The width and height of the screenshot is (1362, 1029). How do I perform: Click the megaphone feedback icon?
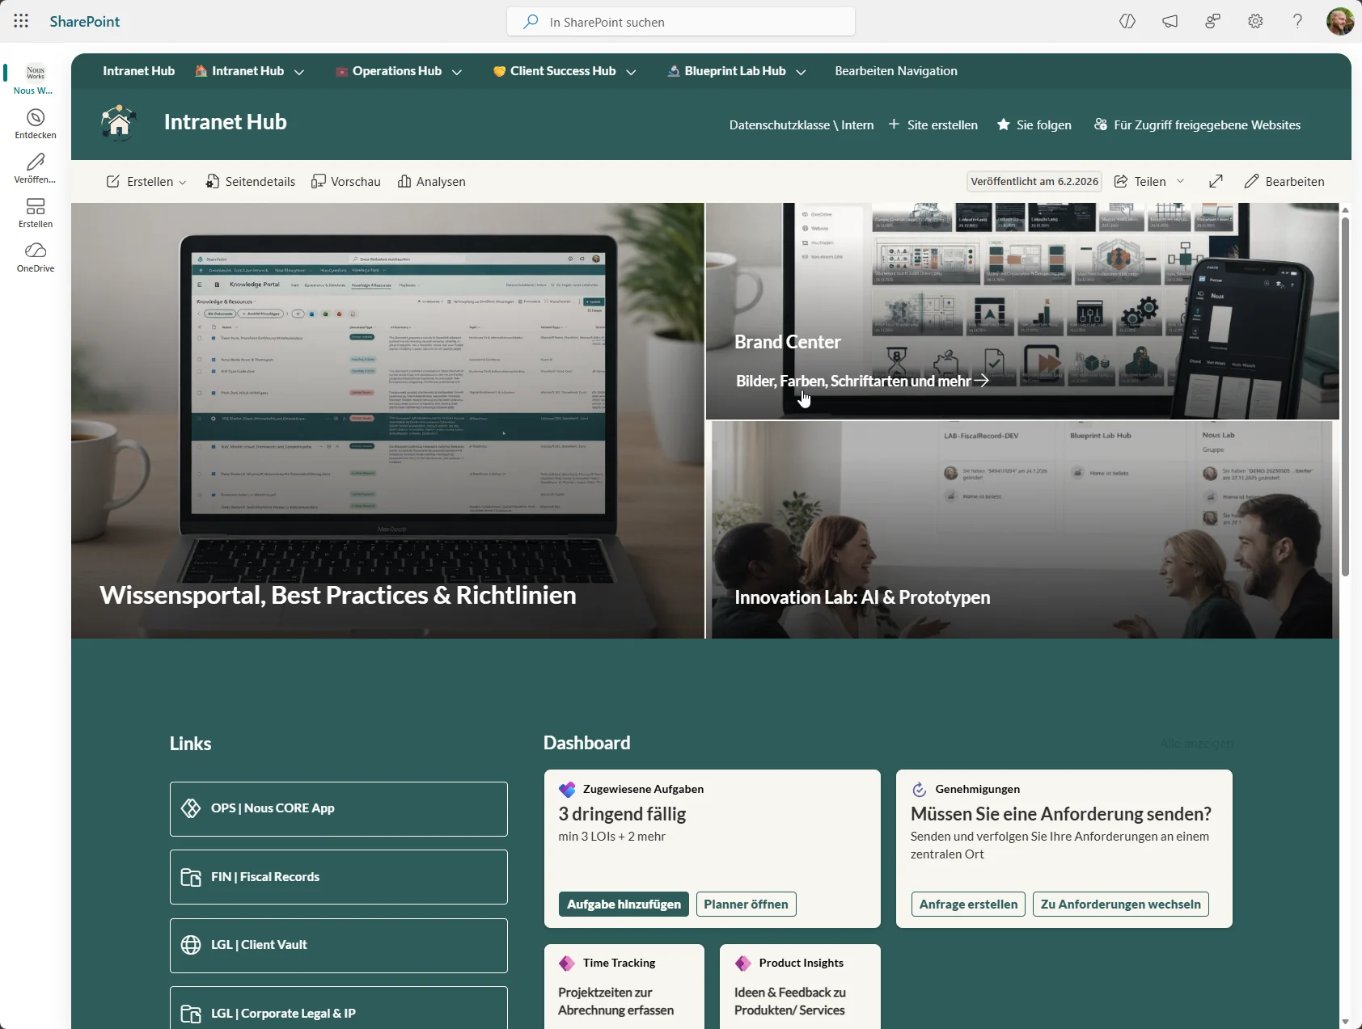click(x=1170, y=22)
